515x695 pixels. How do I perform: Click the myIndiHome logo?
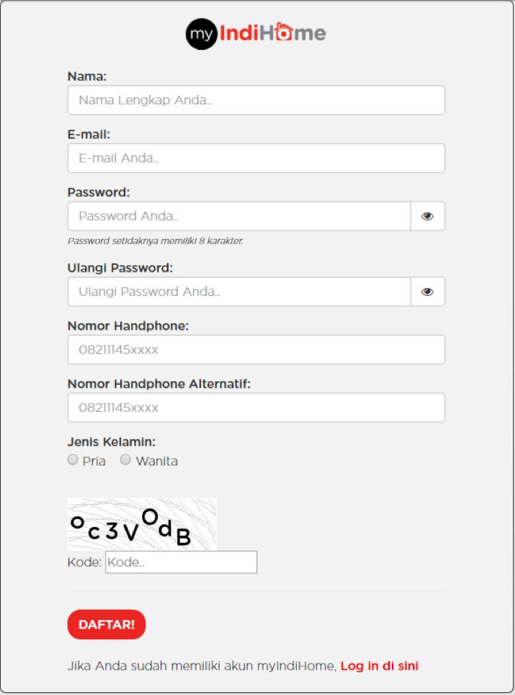pyautogui.click(x=255, y=34)
